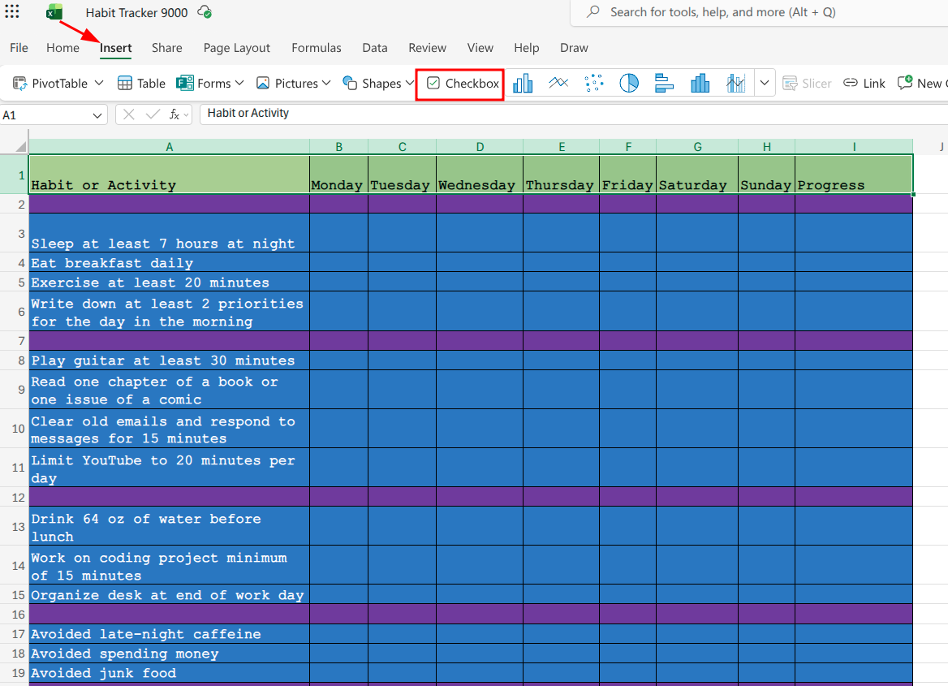The width and height of the screenshot is (948, 686).
Task: Add a New Comment
Action: (922, 84)
